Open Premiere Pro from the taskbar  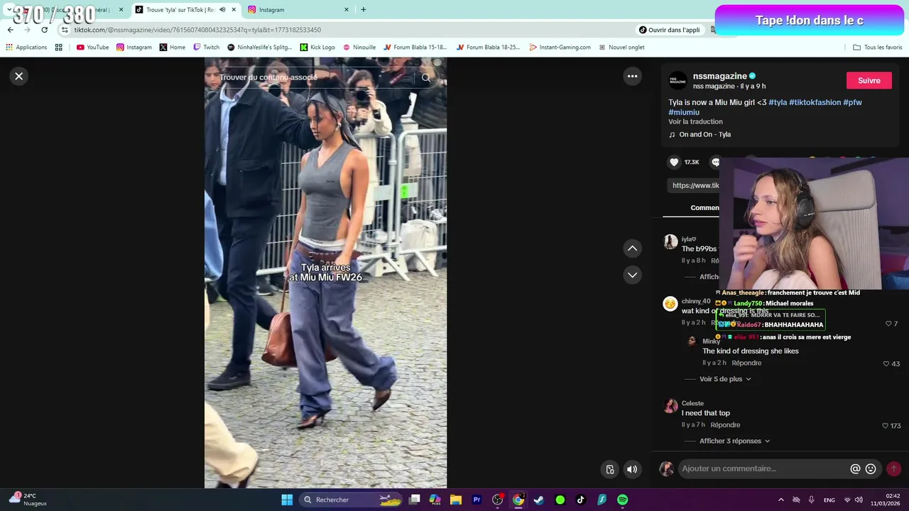pos(477,500)
